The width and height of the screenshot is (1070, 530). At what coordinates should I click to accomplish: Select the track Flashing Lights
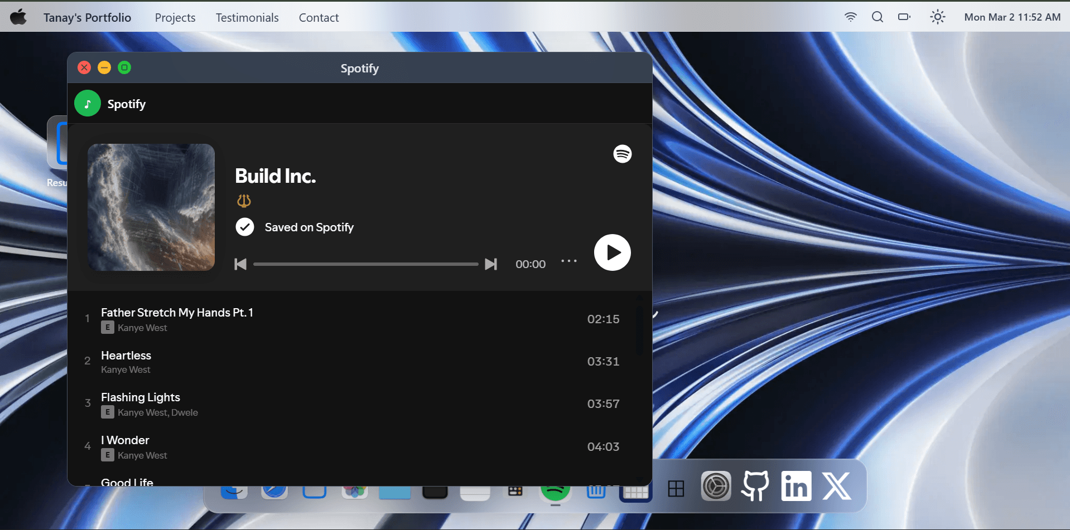coord(140,397)
